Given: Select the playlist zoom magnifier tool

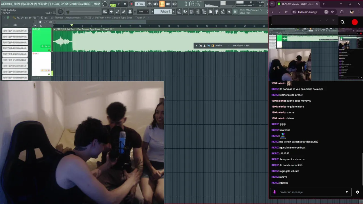Looking at the screenshot, I should (42, 18).
